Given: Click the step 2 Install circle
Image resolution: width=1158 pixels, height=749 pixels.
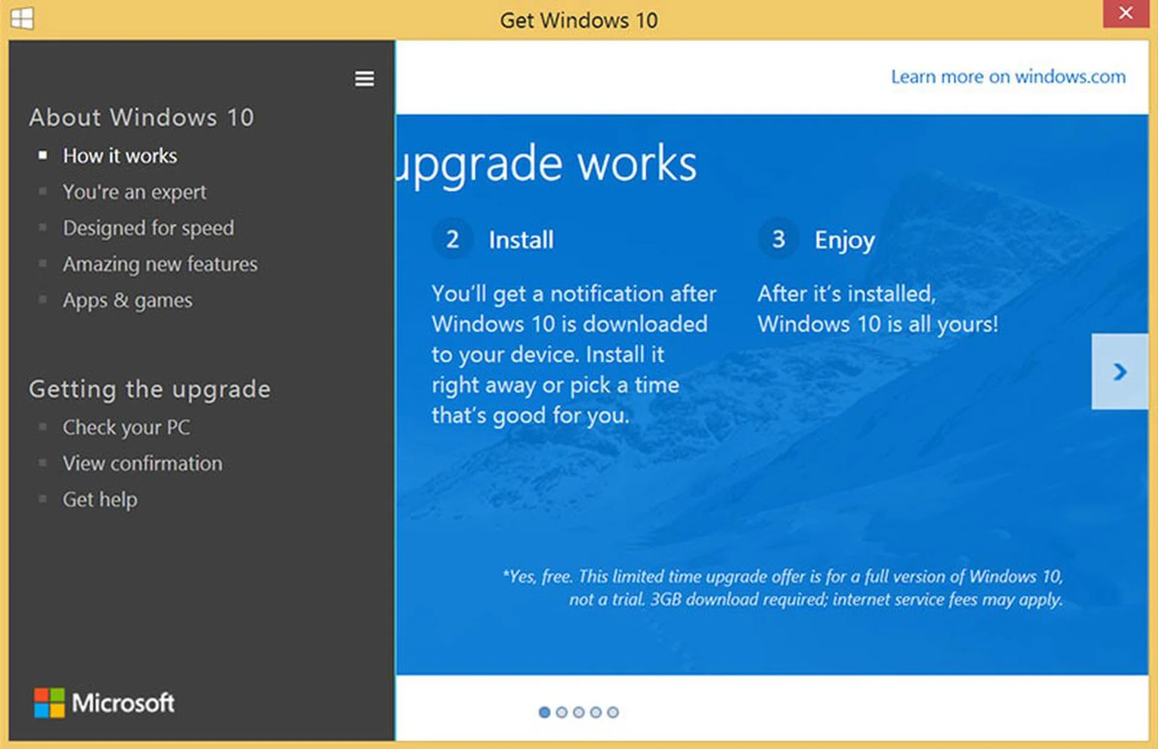Looking at the screenshot, I should pos(452,239).
